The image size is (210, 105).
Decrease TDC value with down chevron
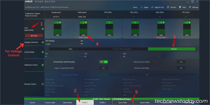pos(121,57)
